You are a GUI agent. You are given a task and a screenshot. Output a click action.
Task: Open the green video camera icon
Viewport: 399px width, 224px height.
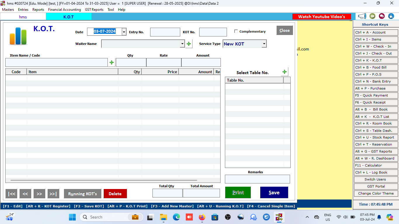coord(372,16)
